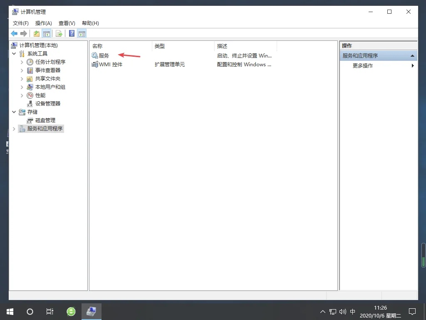Open the notification center icon
The width and height of the screenshot is (426, 320).
click(412, 312)
